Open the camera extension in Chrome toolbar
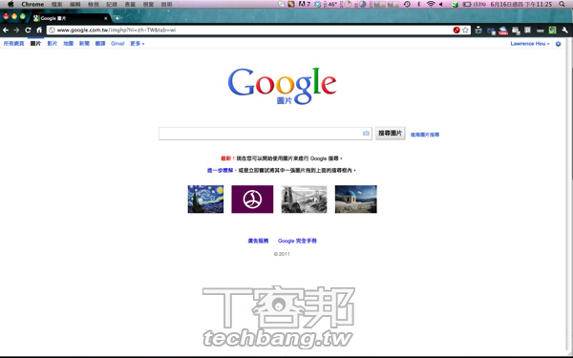Image resolution: width=573 pixels, height=358 pixels. click(478, 31)
